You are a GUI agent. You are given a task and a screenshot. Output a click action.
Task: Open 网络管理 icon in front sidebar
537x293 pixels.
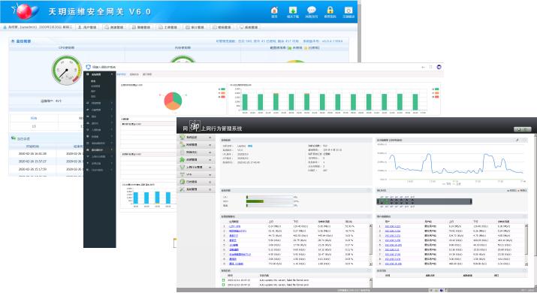click(x=183, y=144)
